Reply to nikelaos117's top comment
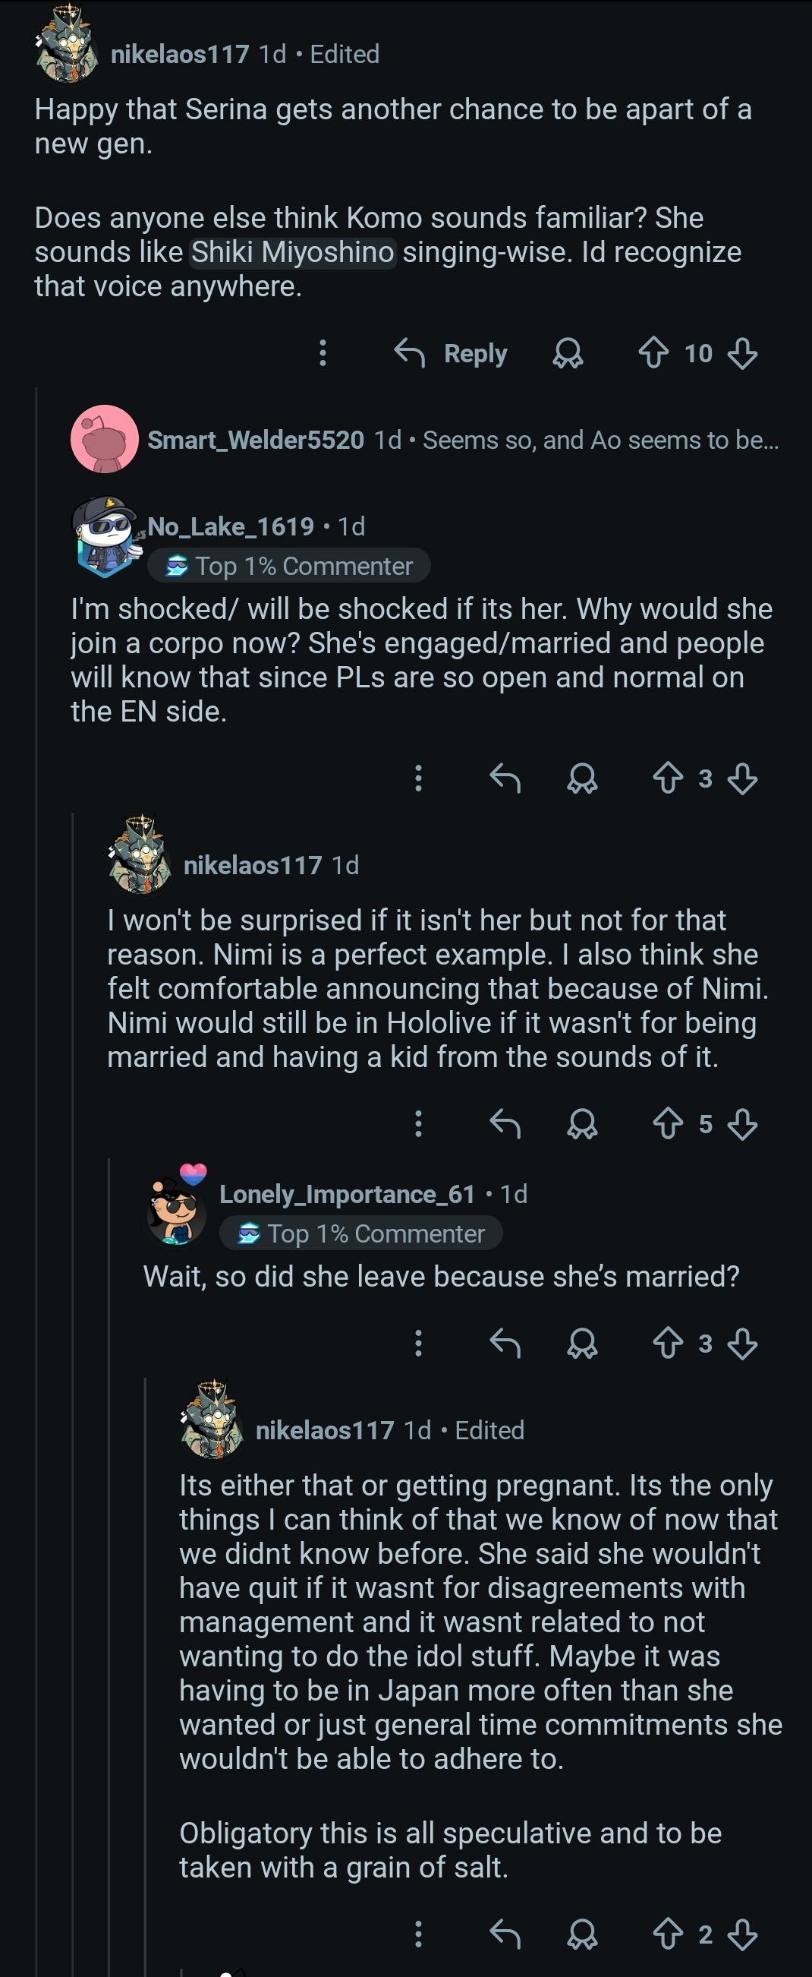The image size is (812, 1977). click(451, 353)
